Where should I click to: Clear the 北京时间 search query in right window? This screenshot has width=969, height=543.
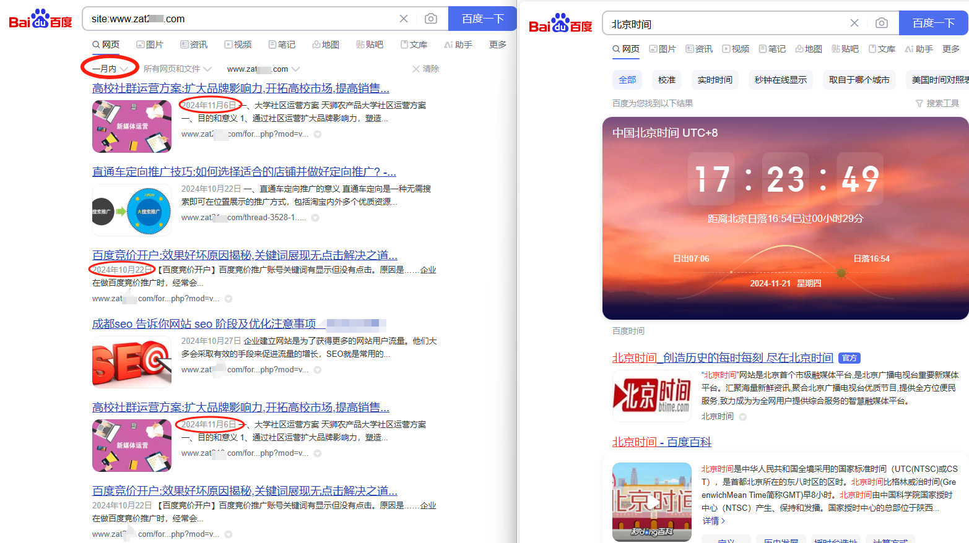(x=854, y=23)
